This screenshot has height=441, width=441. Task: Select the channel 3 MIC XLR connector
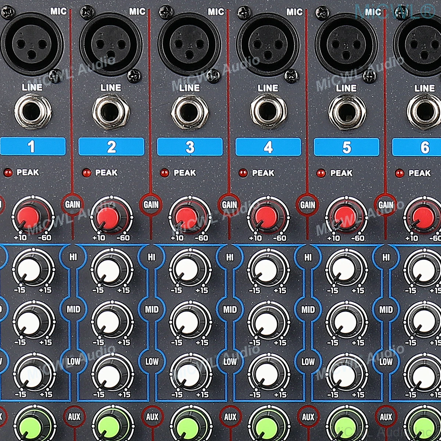click(187, 44)
